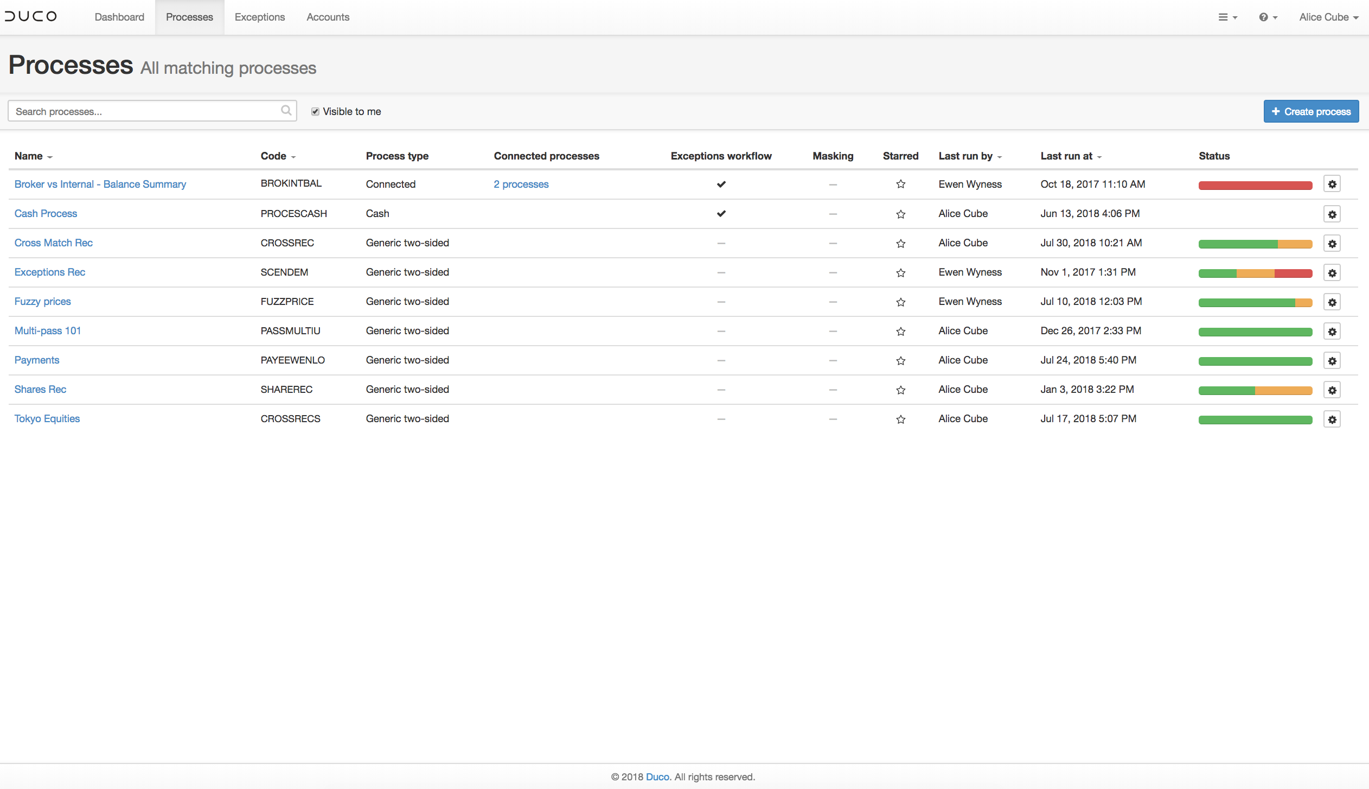Click the DUCO logo
This screenshot has height=789, width=1369.
click(x=31, y=16)
